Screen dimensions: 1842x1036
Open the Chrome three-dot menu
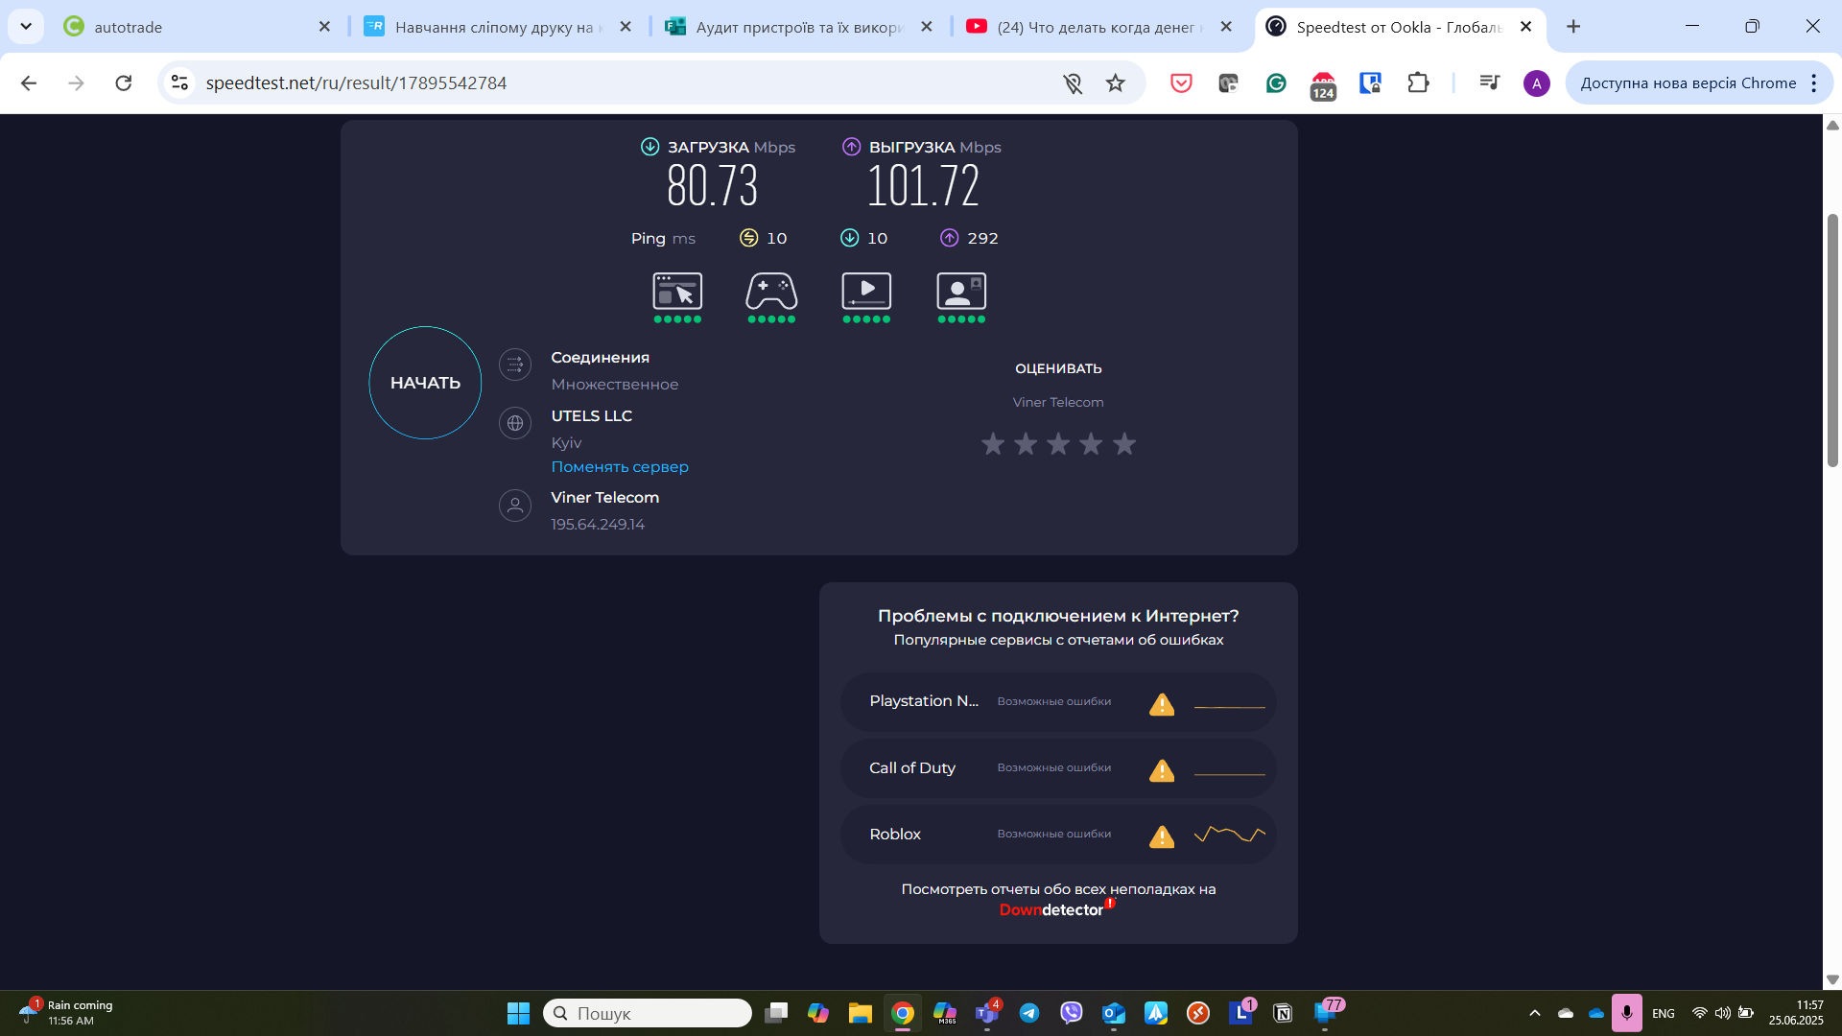pos(1813,83)
